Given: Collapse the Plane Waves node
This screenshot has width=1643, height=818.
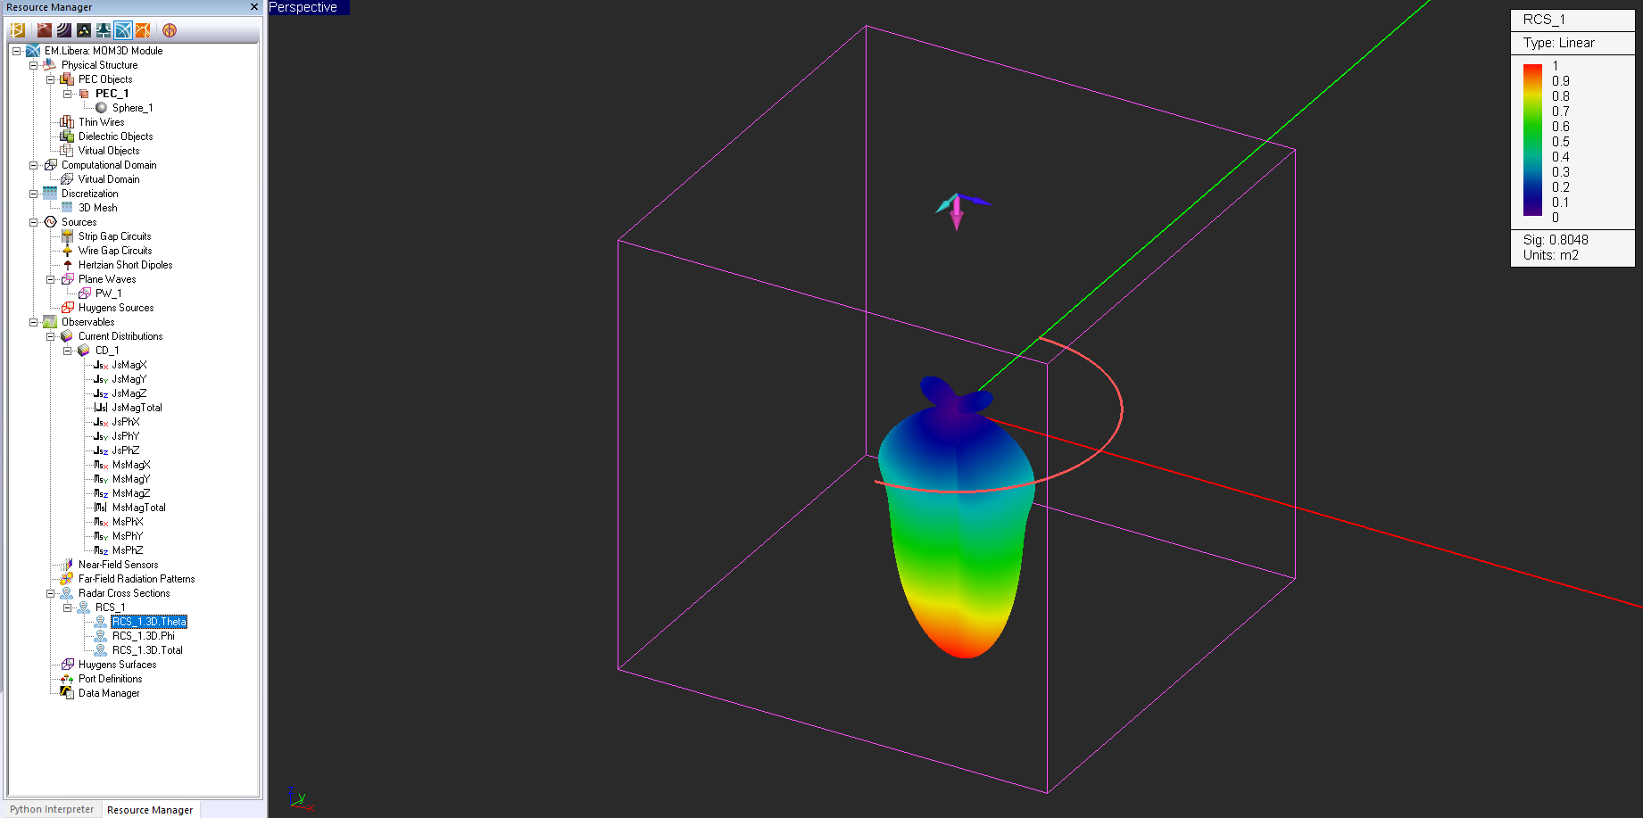Looking at the screenshot, I should [50, 279].
